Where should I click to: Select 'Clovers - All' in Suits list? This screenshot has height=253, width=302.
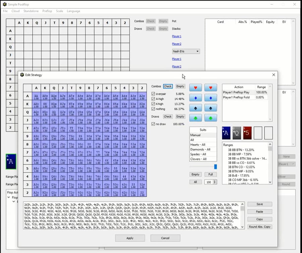pyautogui.click(x=203, y=159)
